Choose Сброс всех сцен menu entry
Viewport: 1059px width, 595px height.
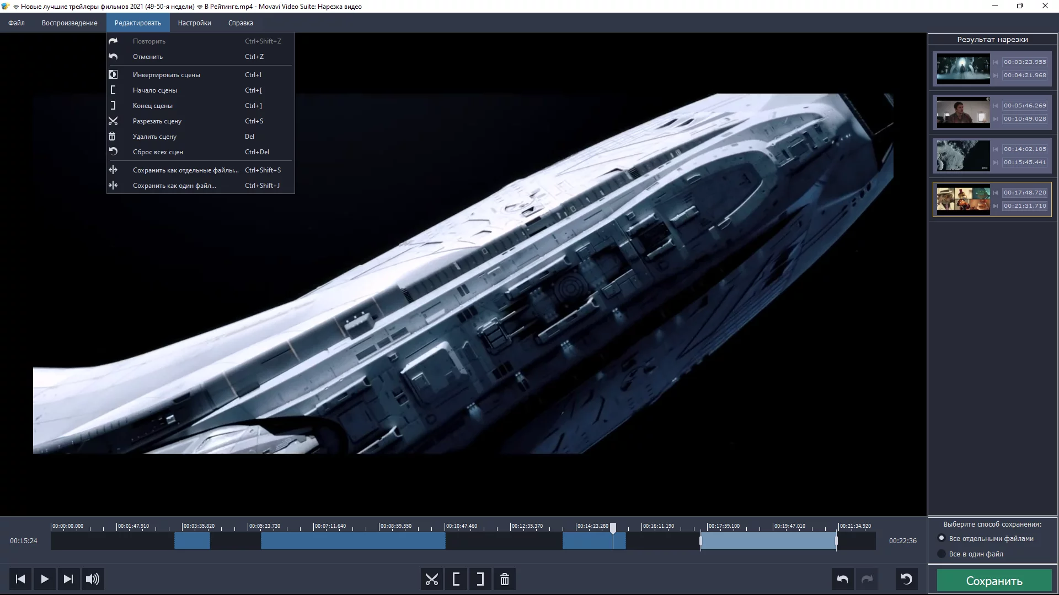pos(201,152)
